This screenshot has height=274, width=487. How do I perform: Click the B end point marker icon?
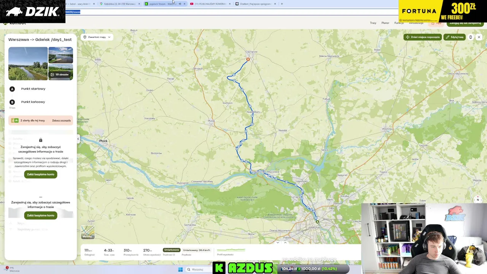12,102
